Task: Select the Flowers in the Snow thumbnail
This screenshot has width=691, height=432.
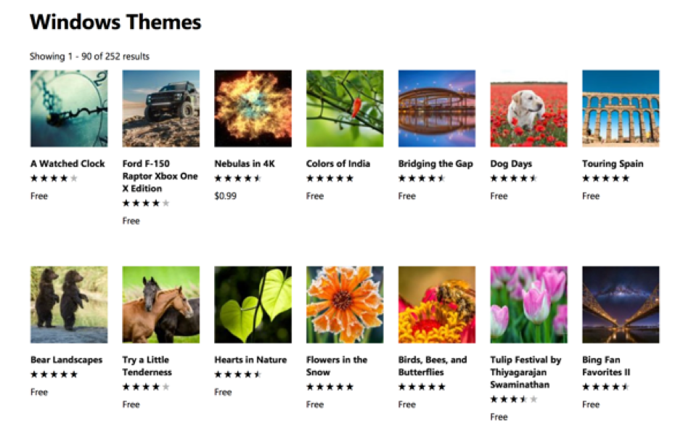Action: [x=345, y=305]
